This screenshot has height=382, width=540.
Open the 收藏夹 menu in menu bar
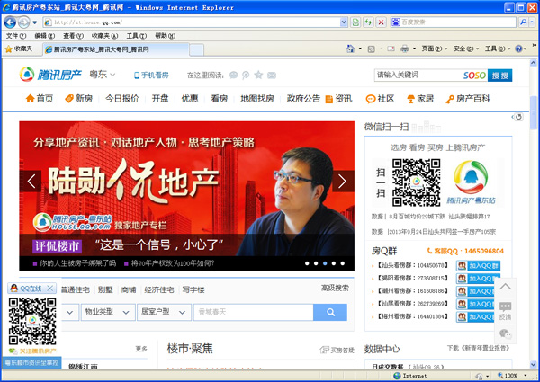point(104,36)
